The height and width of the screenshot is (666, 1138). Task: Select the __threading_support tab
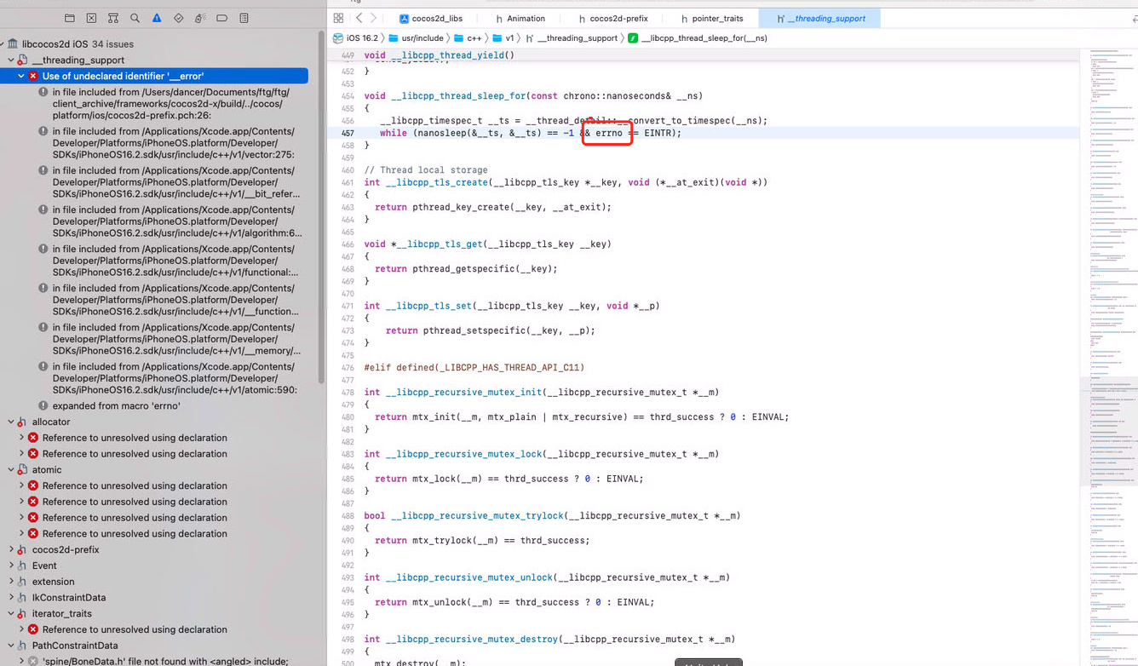pyautogui.click(x=820, y=18)
